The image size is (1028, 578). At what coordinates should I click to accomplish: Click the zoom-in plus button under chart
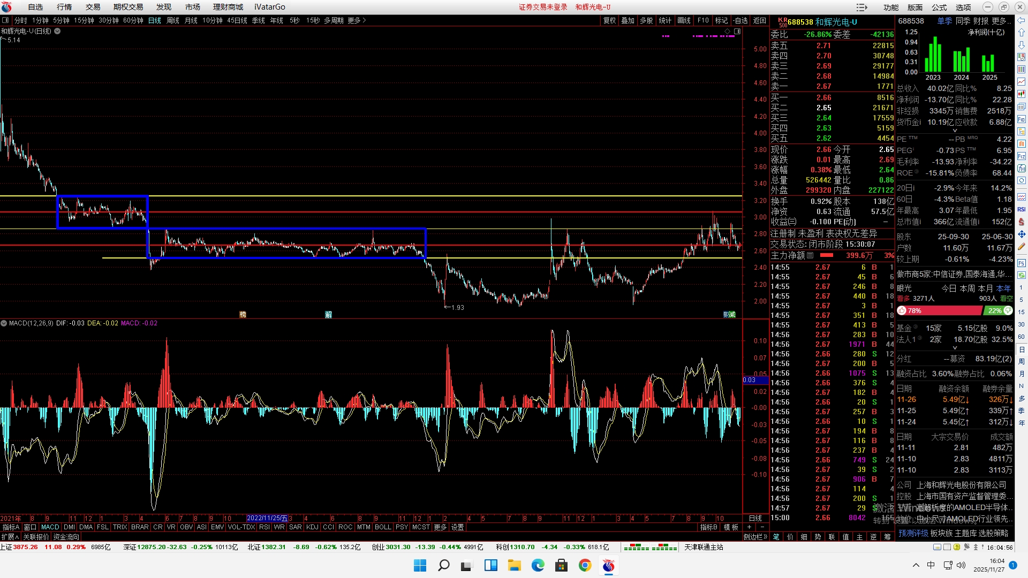(749, 527)
